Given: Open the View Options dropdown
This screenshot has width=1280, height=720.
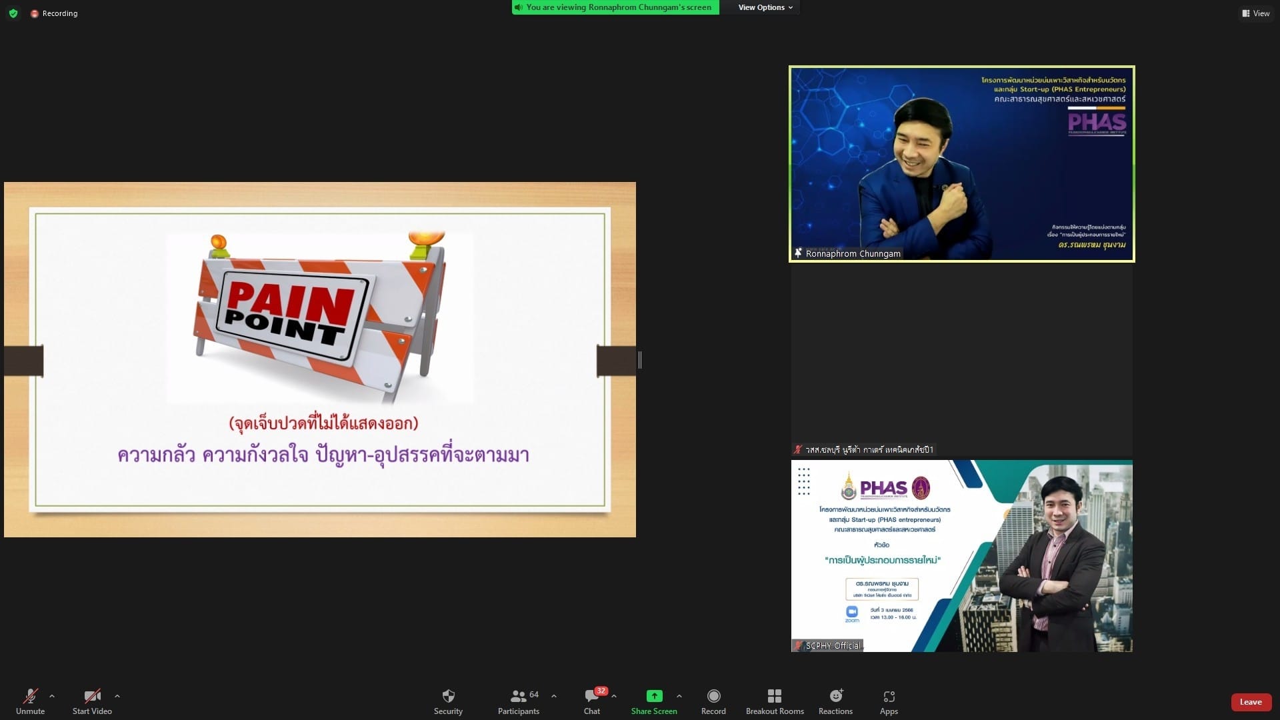Looking at the screenshot, I should pyautogui.click(x=765, y=7).
